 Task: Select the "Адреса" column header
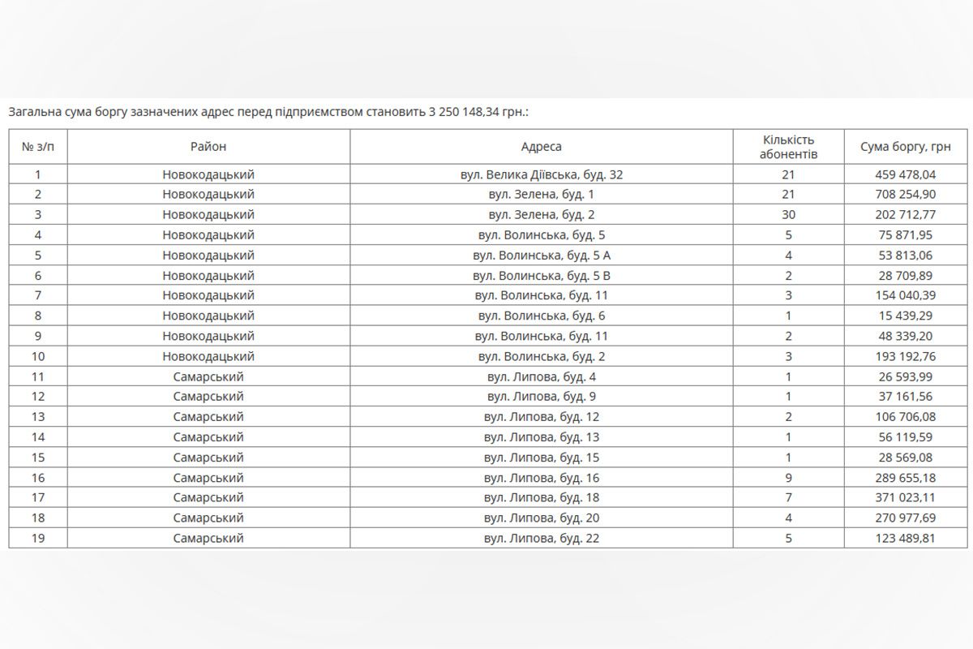click(541, 147)
